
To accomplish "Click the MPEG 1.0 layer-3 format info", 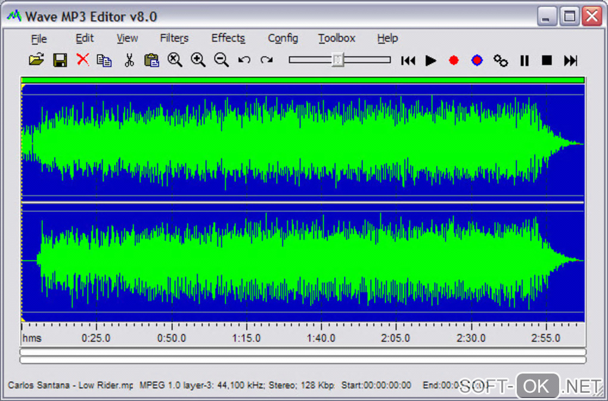I will pos(237,385).
